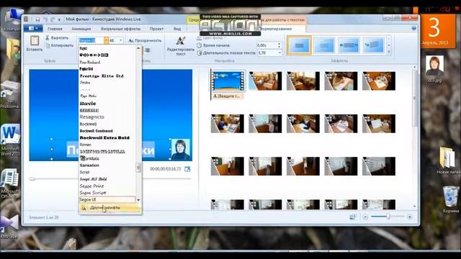Image resolution: width=461 pixels, height=259 pixels.
Task: Select the first title clip thumbnail
Action: (x=228, y=81)
